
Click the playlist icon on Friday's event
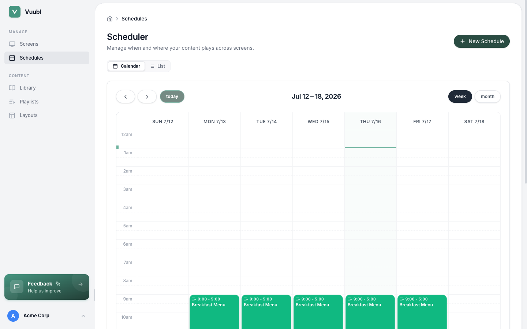(402, 299)
